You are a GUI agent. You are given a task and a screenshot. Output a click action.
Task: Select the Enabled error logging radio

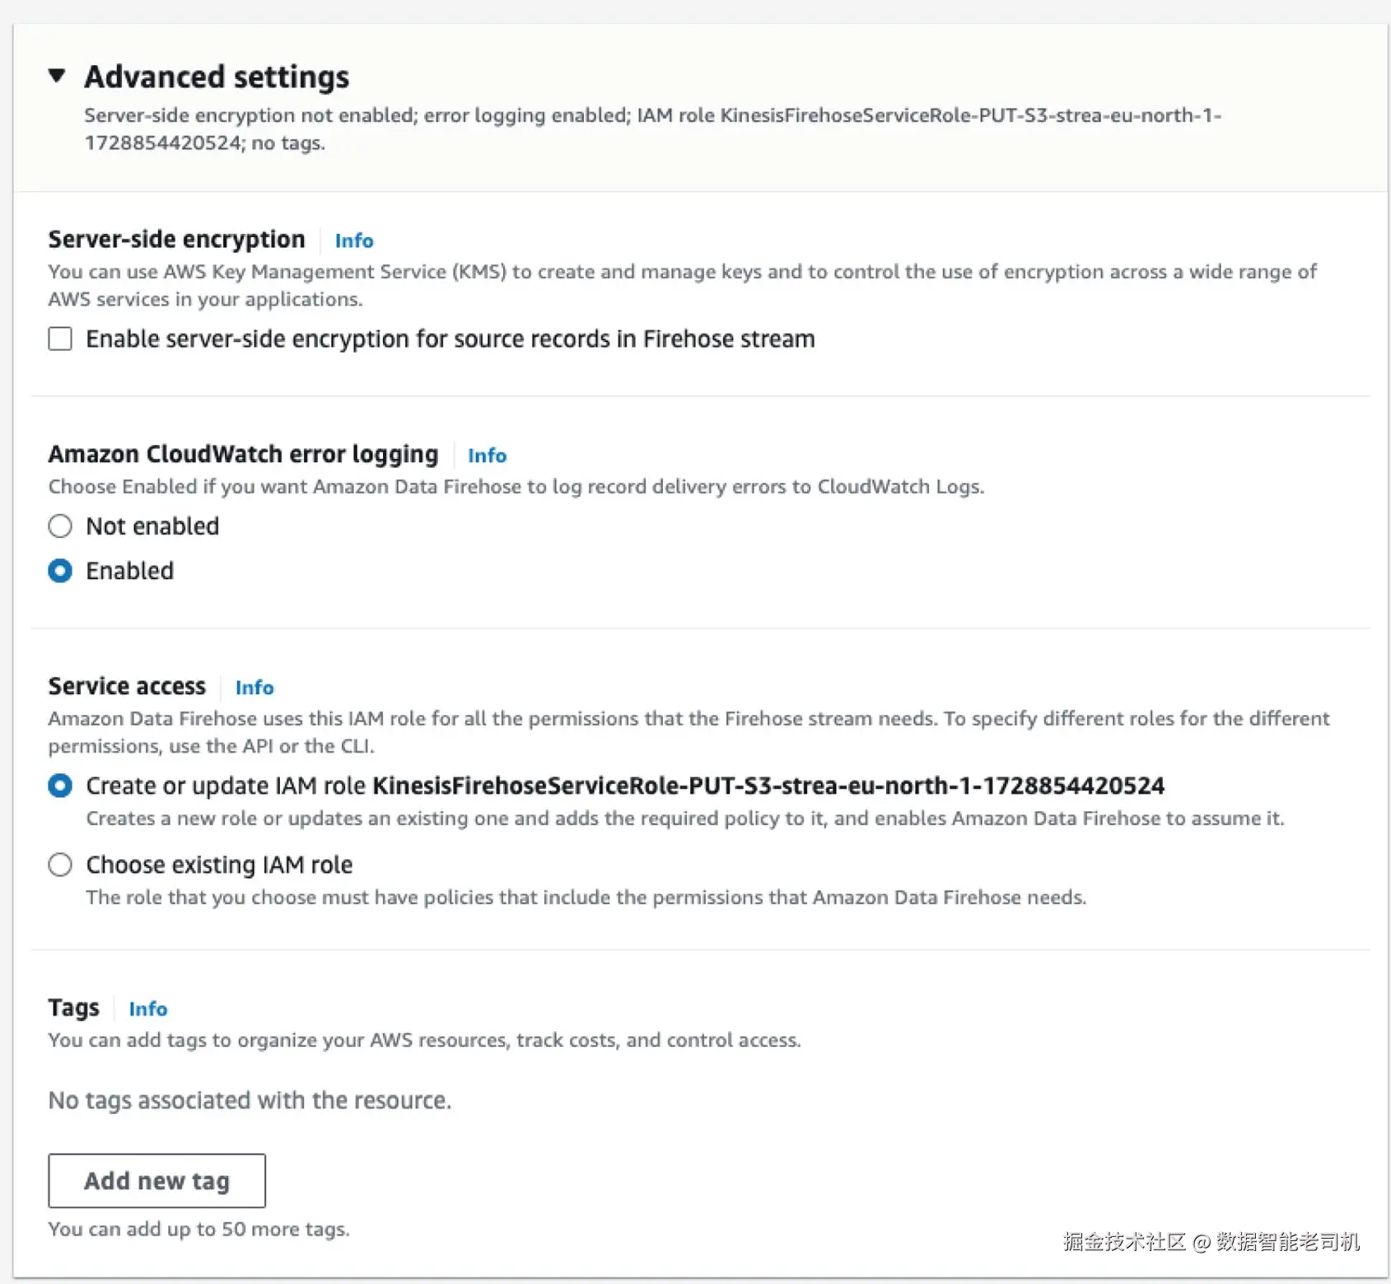[60, 571]
